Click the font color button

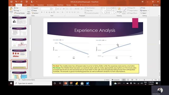[63, 12]
